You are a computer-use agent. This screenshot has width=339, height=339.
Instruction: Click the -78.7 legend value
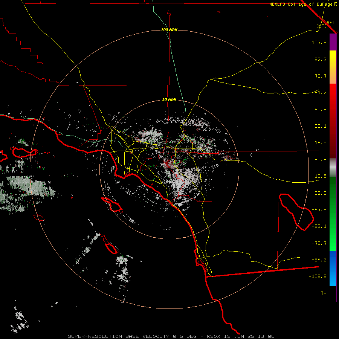click(319, 243)
